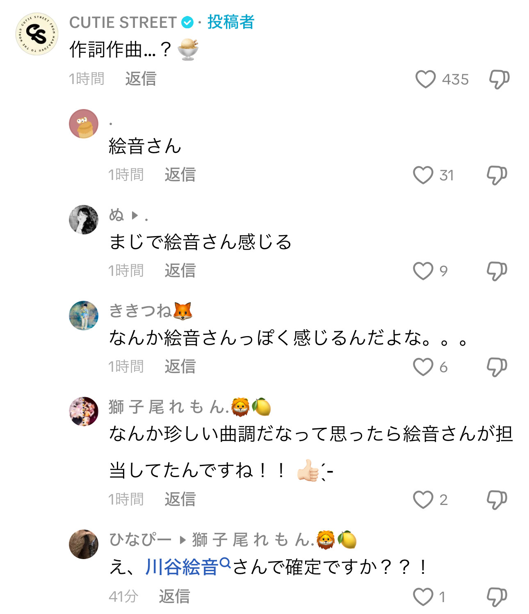Like ひなぴー's comment with 1 like
The height and width of the screenshot is (614, 529).
(423, 597)
